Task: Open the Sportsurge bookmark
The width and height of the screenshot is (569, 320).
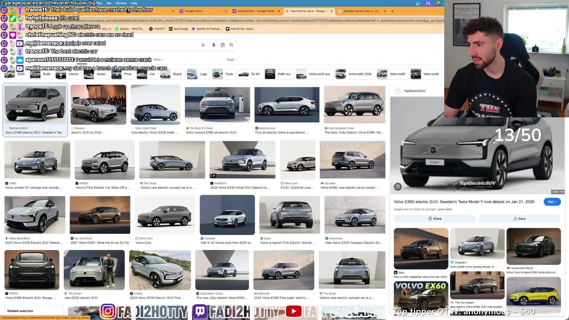Action: click(x=178, y=29)
